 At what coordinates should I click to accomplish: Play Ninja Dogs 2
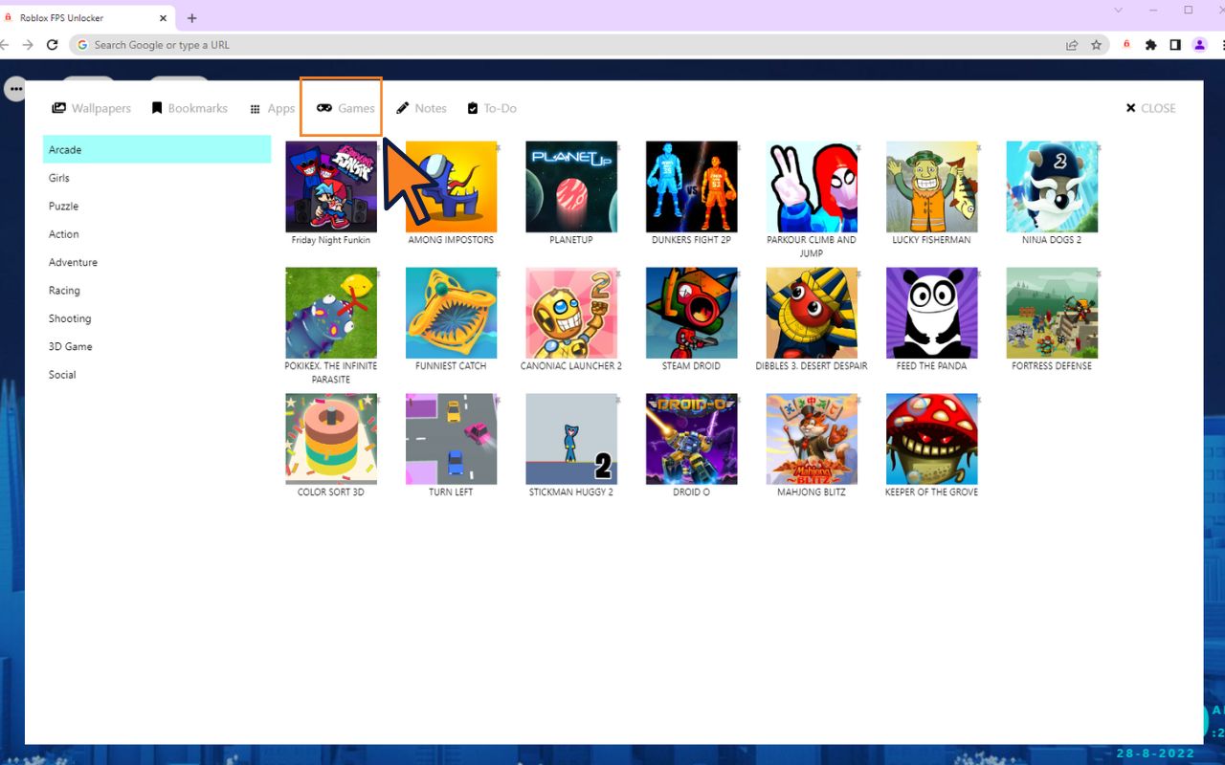pos(1052,187)
